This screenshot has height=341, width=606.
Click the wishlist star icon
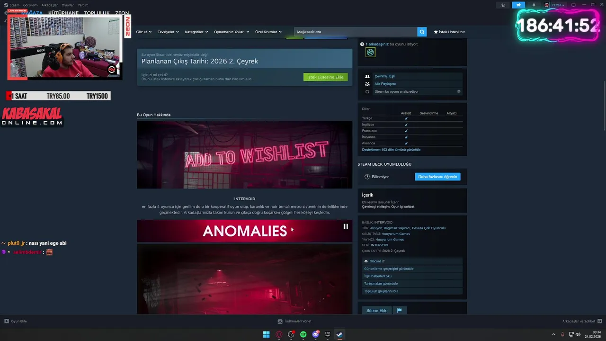436,32
